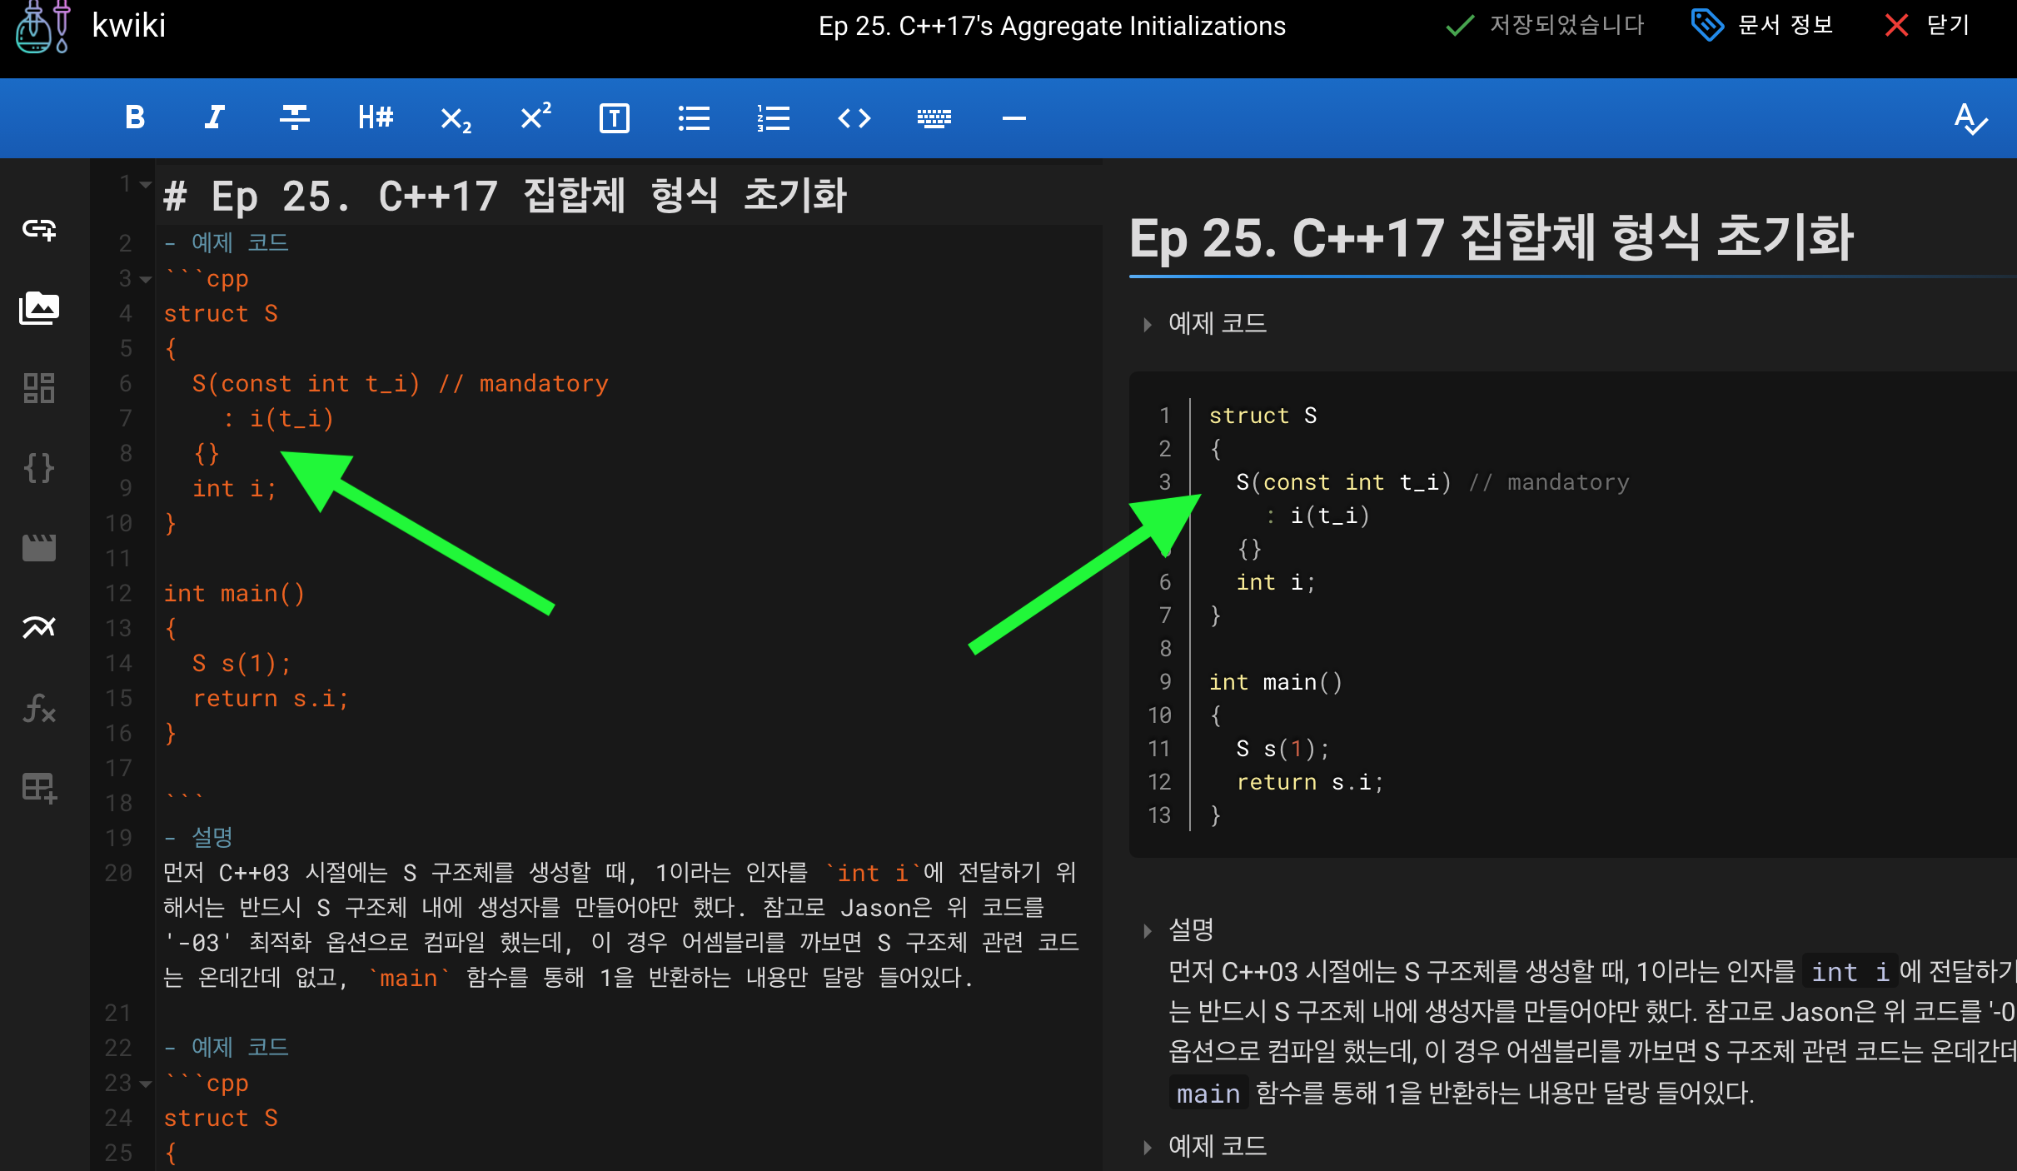Collapse first 예제 코드 preview item
This screenshot has width=2017, height=1171.
(x=1148, y=324)
